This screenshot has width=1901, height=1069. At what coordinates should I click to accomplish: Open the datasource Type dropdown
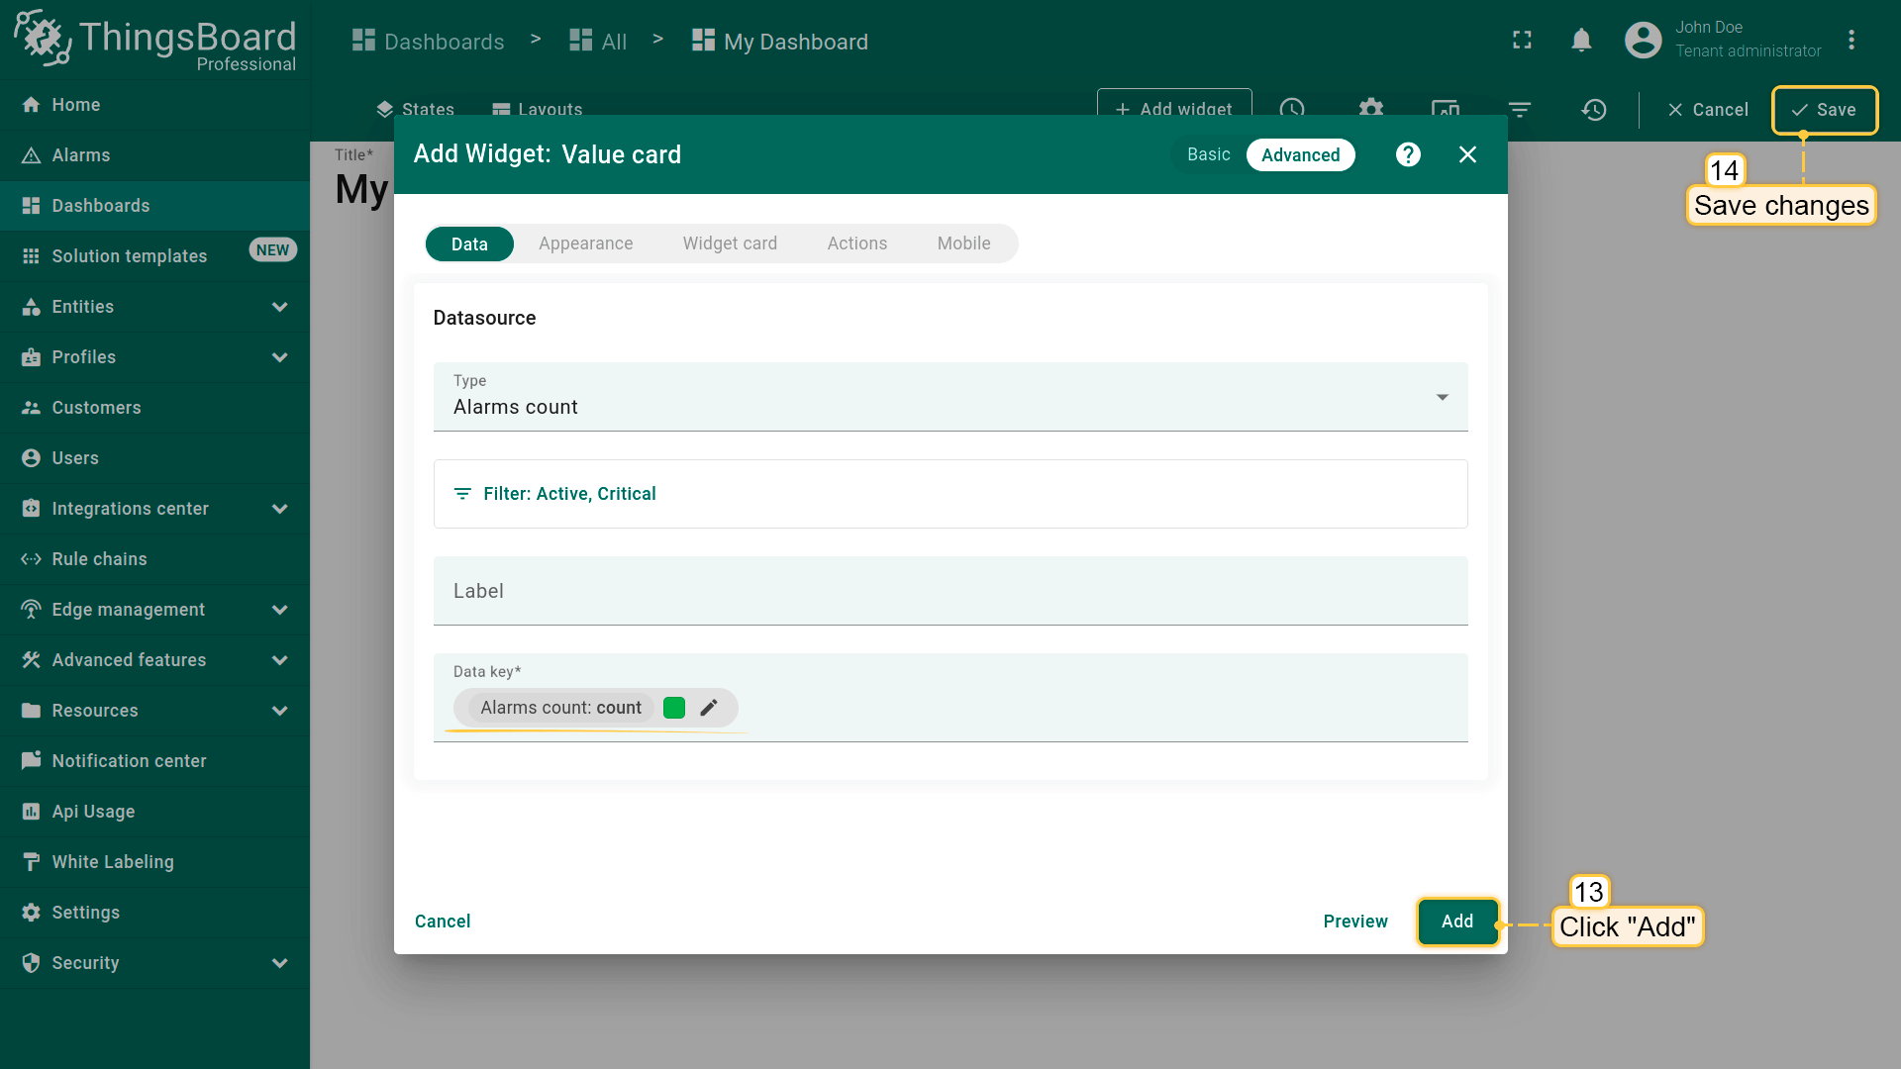(950, 397)
